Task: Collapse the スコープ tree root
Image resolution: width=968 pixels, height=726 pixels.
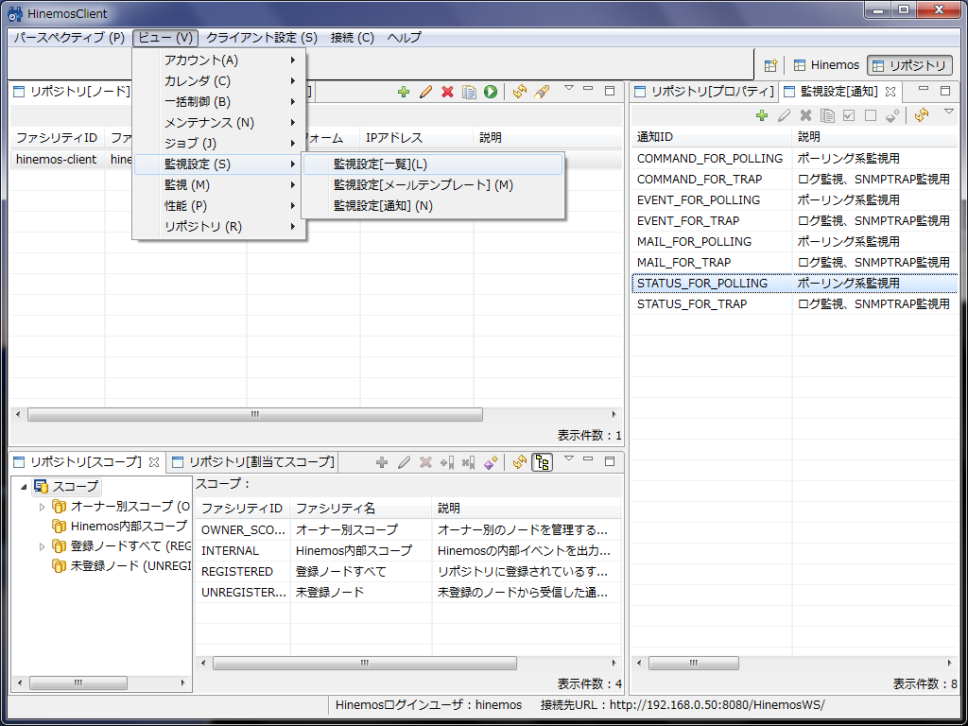Action: [24, 487]
